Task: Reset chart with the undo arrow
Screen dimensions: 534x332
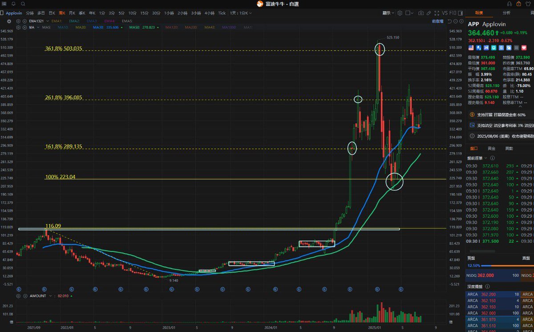Action: pyautogui.click(x=449, y=21)
